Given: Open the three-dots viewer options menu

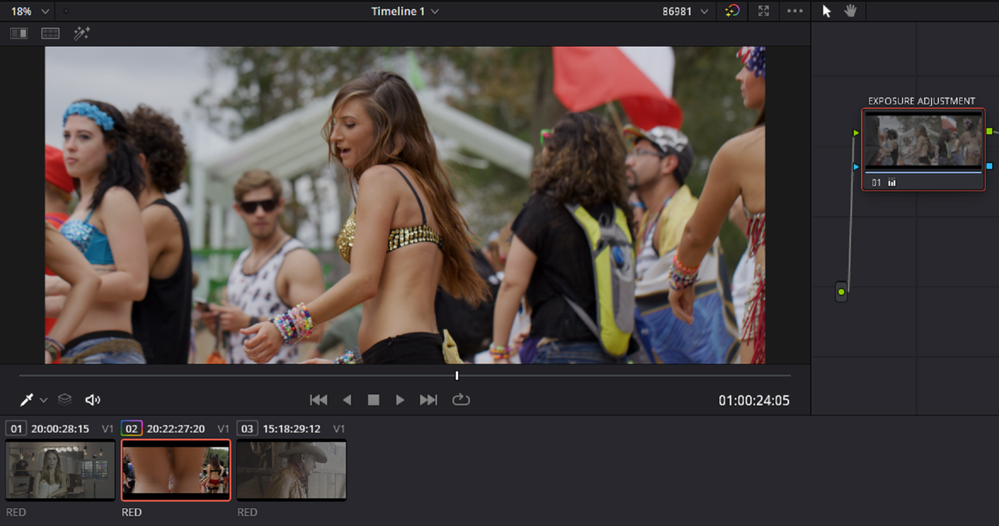Looking at the screenshot, I should [x=795, y=11].
